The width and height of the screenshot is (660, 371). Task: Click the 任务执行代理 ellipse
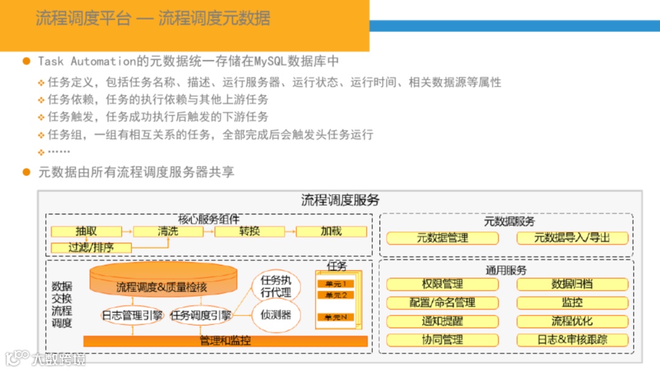(276, 287)
